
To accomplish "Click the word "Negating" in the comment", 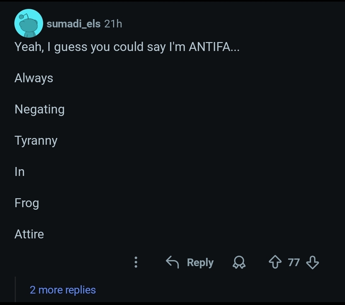I will point(40,109).
